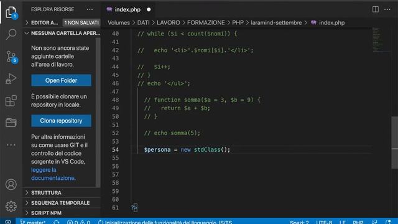Show additional activity bar views ellipsis
The image size is (398, 224).
[11, 145]
